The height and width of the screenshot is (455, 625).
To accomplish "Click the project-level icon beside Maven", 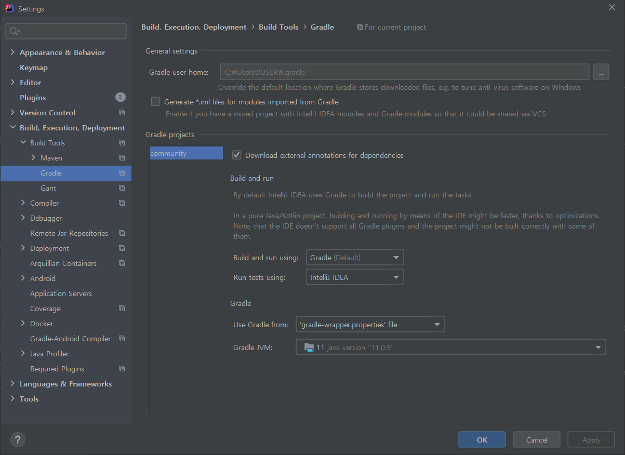I will 122,158.
